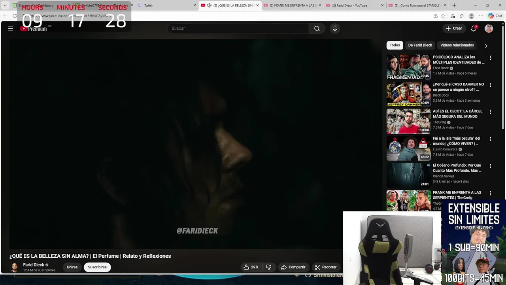Click the Buscar search field

click(238, 28)
